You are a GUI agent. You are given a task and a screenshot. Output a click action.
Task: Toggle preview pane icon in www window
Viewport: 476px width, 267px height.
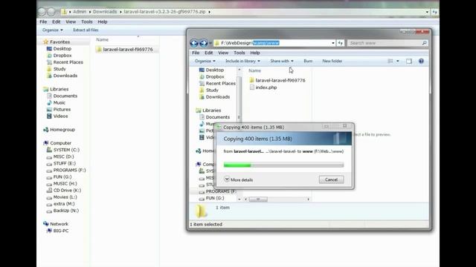409,61
